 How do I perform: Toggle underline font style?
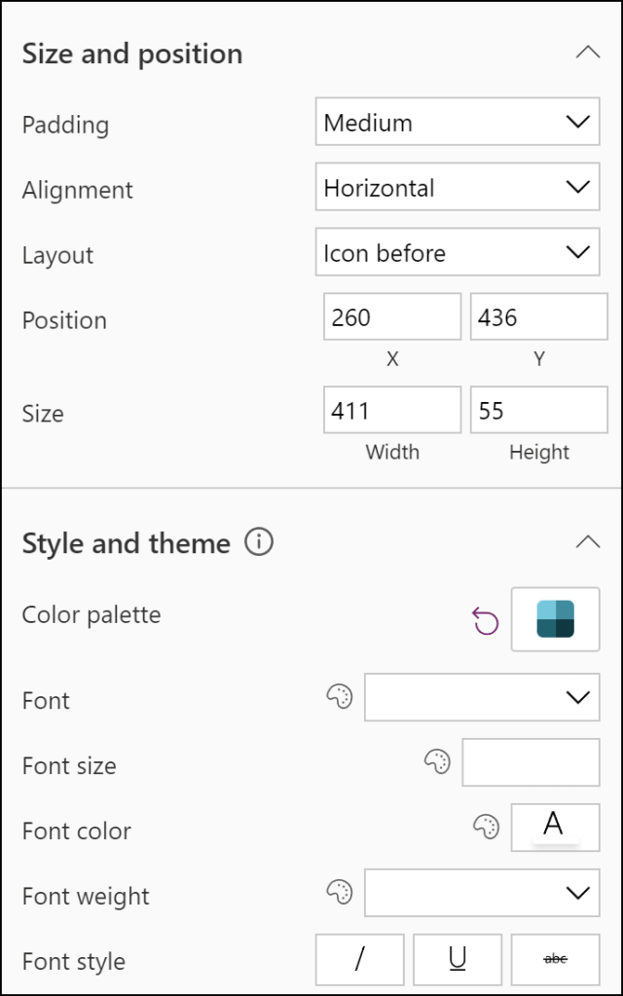coord(458,959)
